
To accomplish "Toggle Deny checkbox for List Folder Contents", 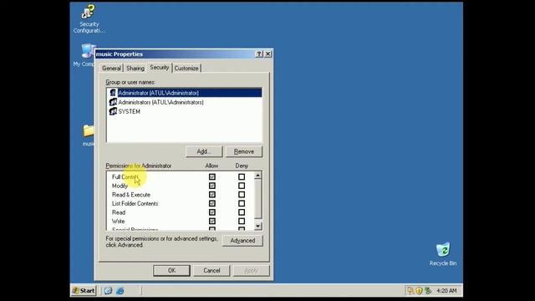I will point(242,203).
